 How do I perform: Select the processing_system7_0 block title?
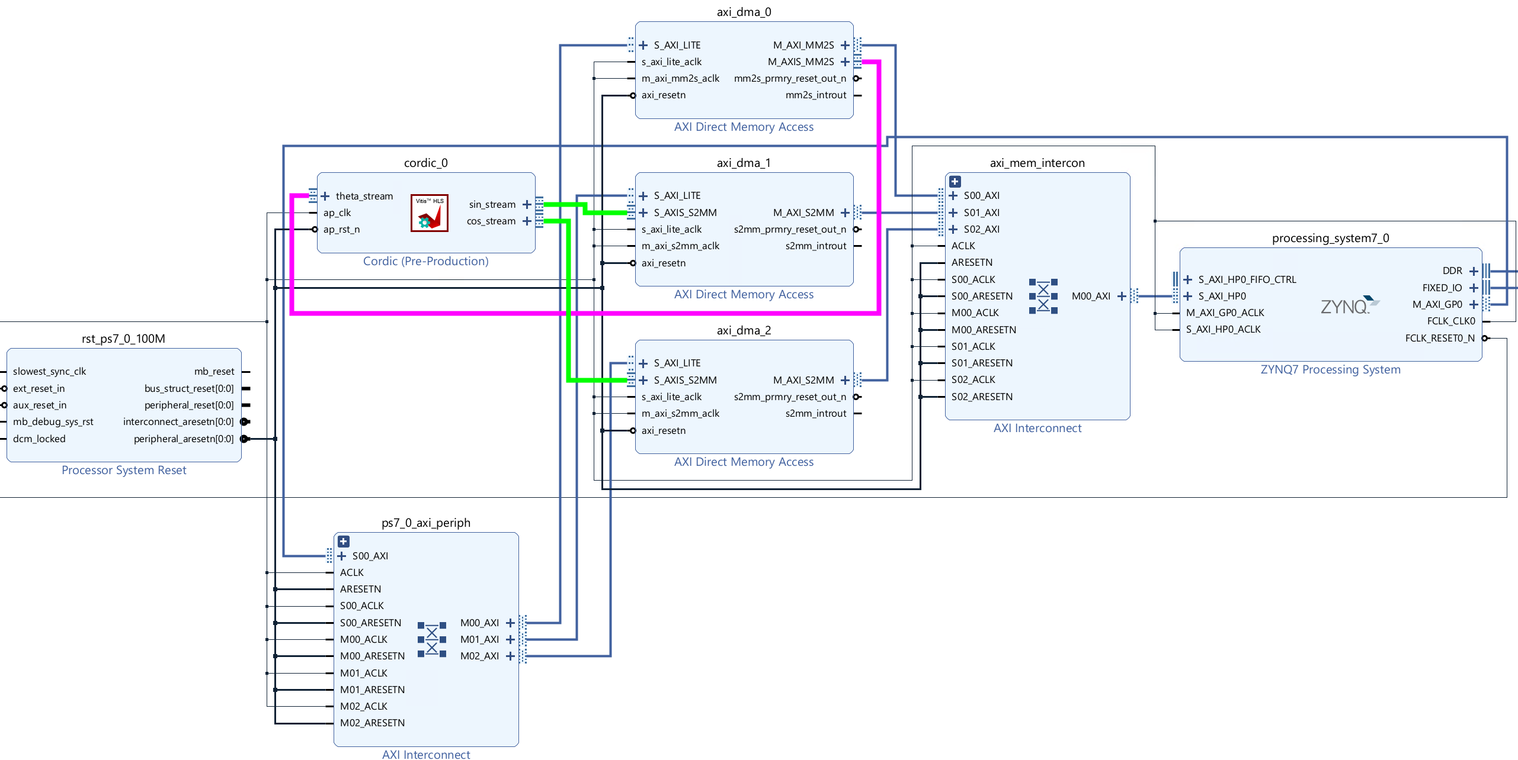[x=1331, y=238]
